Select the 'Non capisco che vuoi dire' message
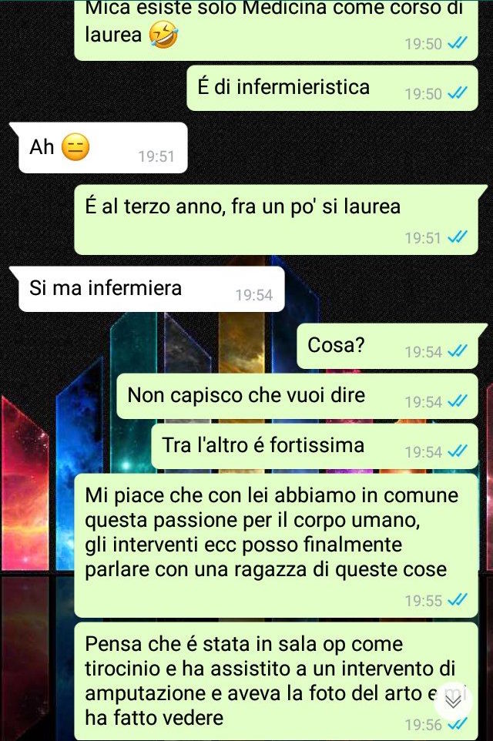493x741 pixels. 297,396
